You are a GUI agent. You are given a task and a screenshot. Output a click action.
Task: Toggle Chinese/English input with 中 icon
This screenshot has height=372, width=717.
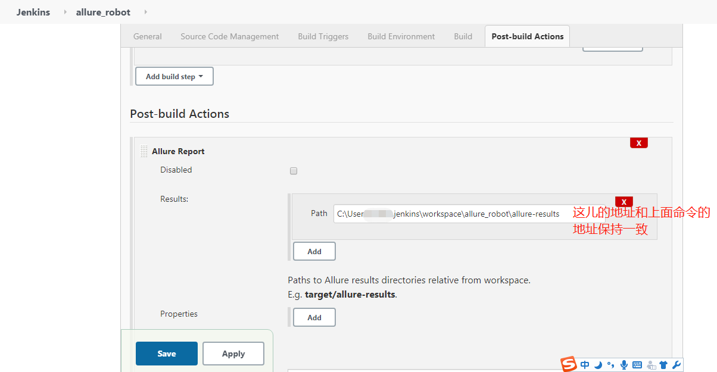coord(584,364)
